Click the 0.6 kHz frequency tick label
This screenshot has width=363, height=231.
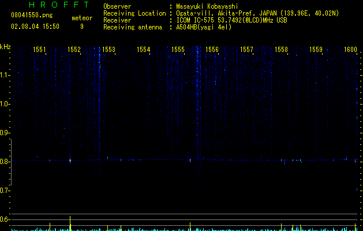pyautogui.click(x=5, y=219)
